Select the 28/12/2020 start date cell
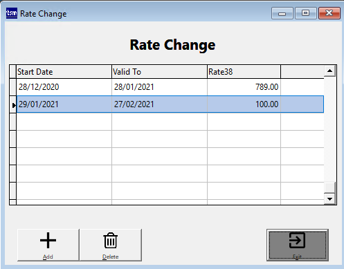Image resolution: width=344 pixels, height=269 pixels. 64,87
